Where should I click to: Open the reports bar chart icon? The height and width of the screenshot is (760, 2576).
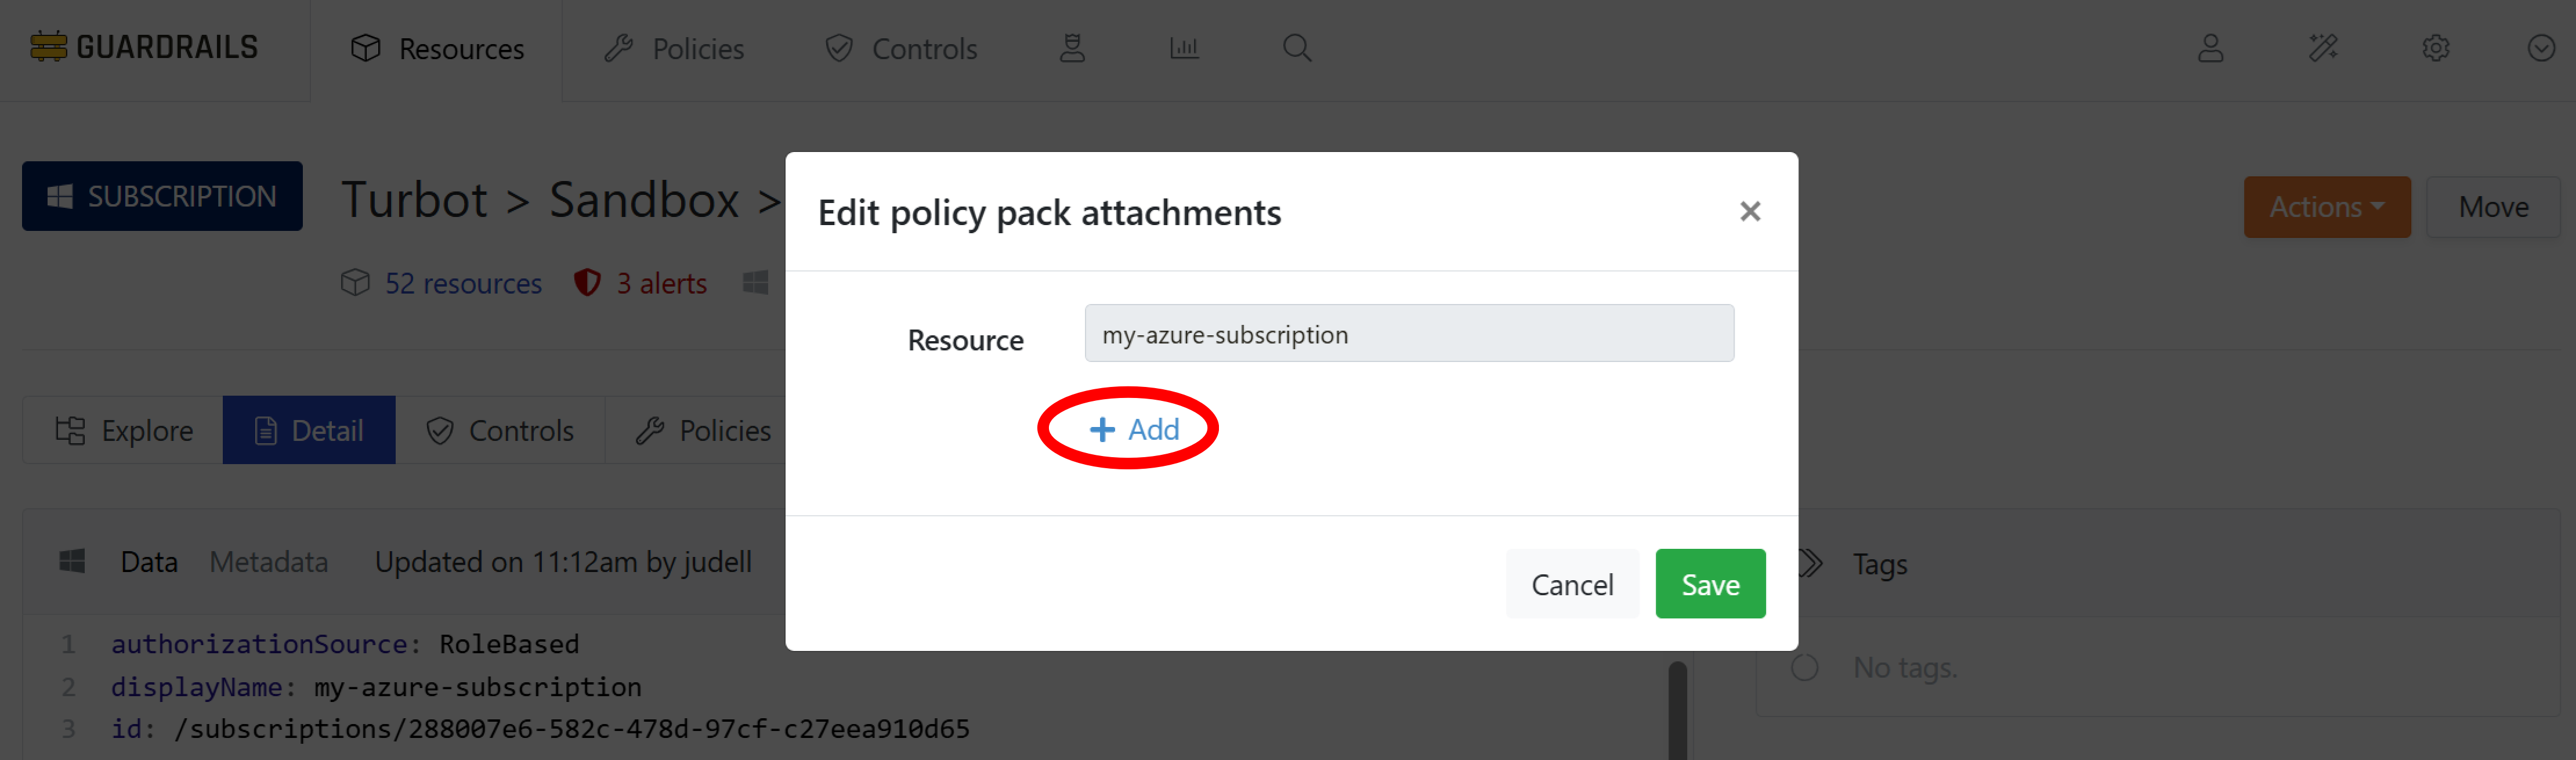click(1184, 48)
